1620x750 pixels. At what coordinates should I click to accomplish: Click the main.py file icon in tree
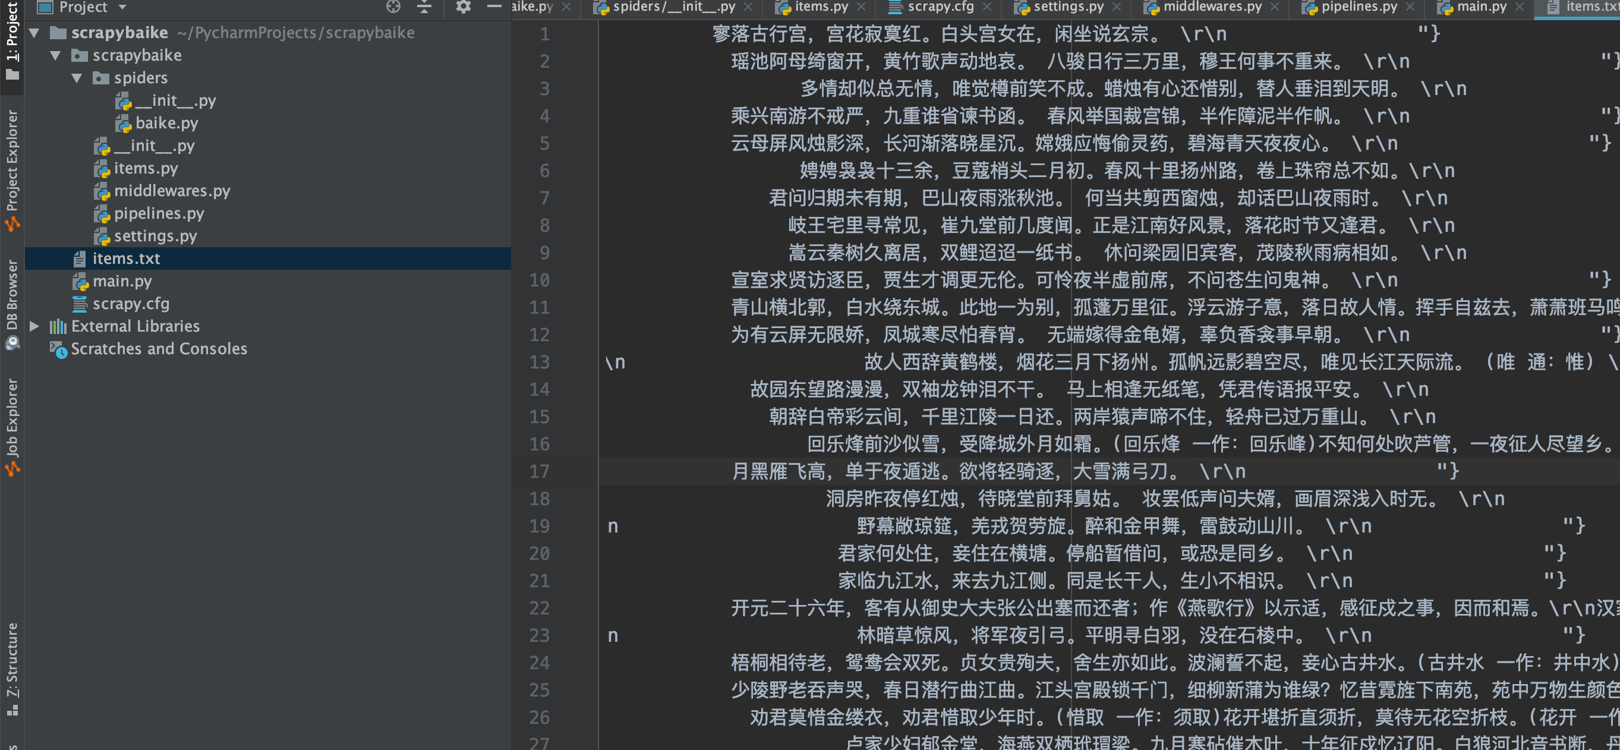click(x=80, y=282)
